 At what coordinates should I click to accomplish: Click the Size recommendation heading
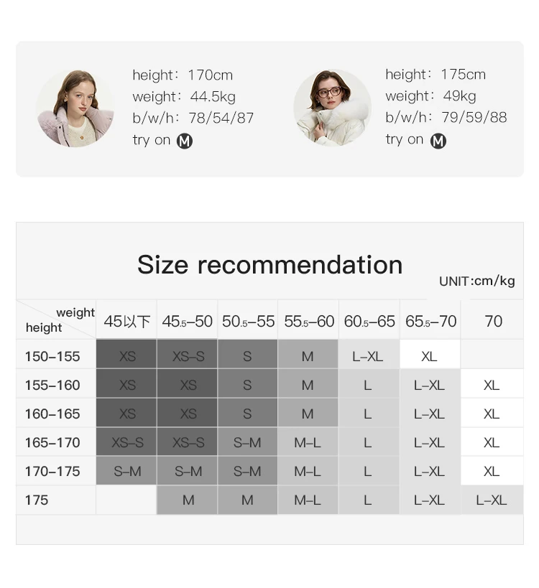[270, 265]
